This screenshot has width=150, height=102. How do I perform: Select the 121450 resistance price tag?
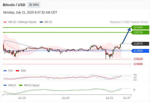140,28
